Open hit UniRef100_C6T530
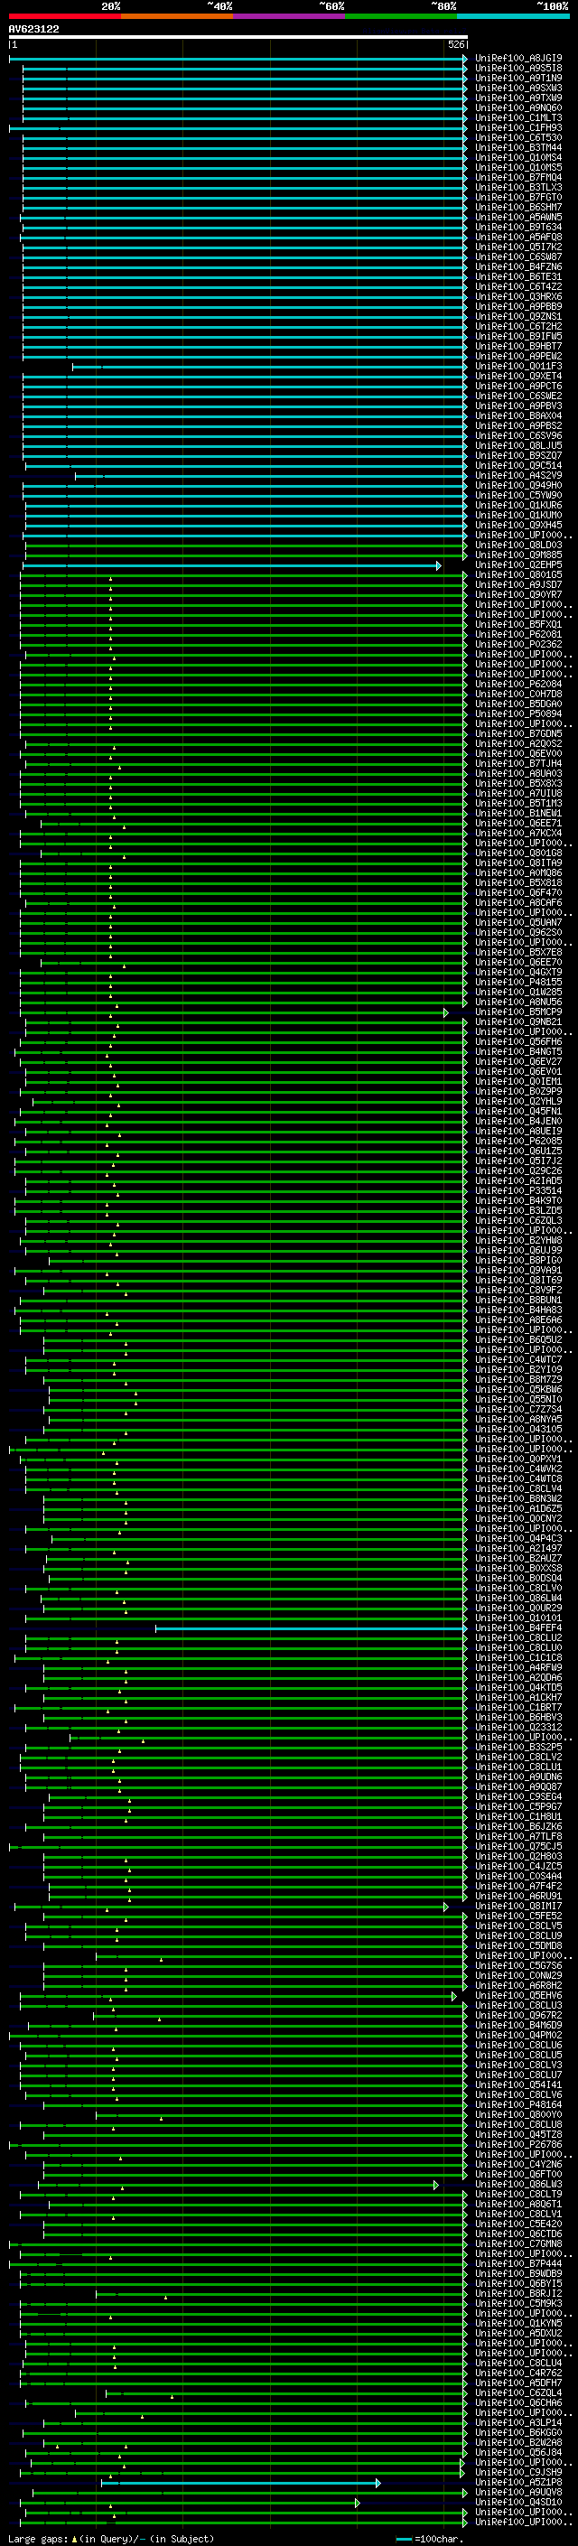 coord(518,137)
